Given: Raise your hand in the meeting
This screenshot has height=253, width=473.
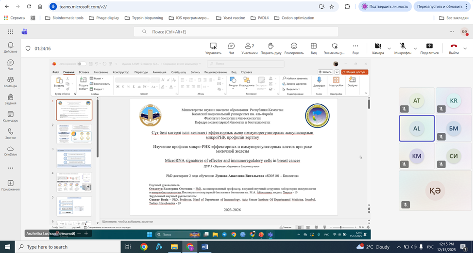Looking at the screenshot, I should [271, 48].
